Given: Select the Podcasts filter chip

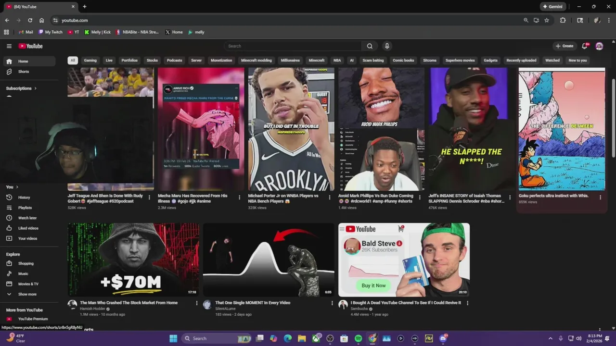Looking at the screenshot, I should point(174,61).
